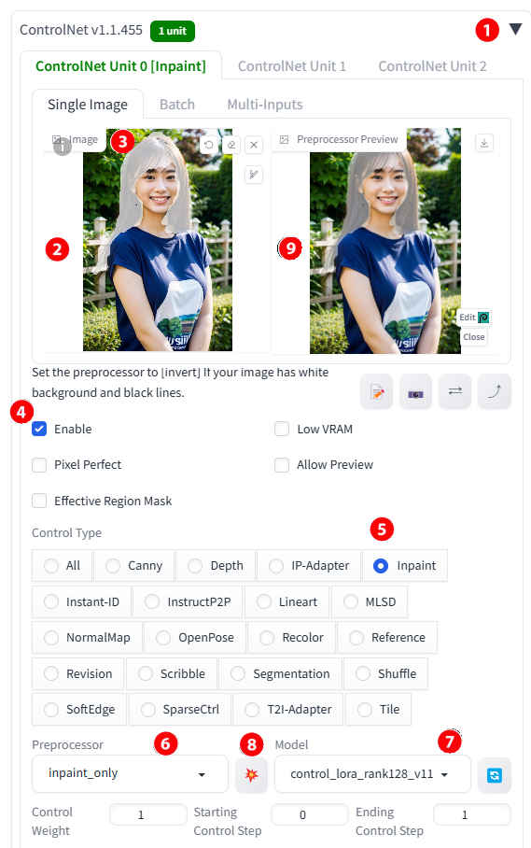Click the new canvas notepad icon
This screenshot has width=531, height=848.
pyautogui.click(x=377, y=391)
